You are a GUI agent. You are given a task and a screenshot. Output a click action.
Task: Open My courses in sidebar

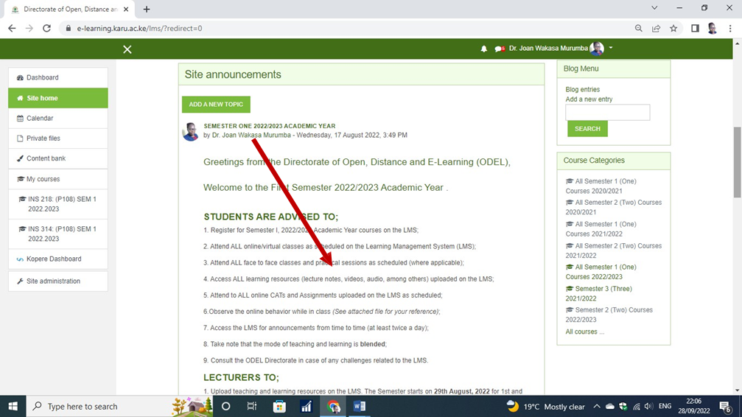coord(57,179)
